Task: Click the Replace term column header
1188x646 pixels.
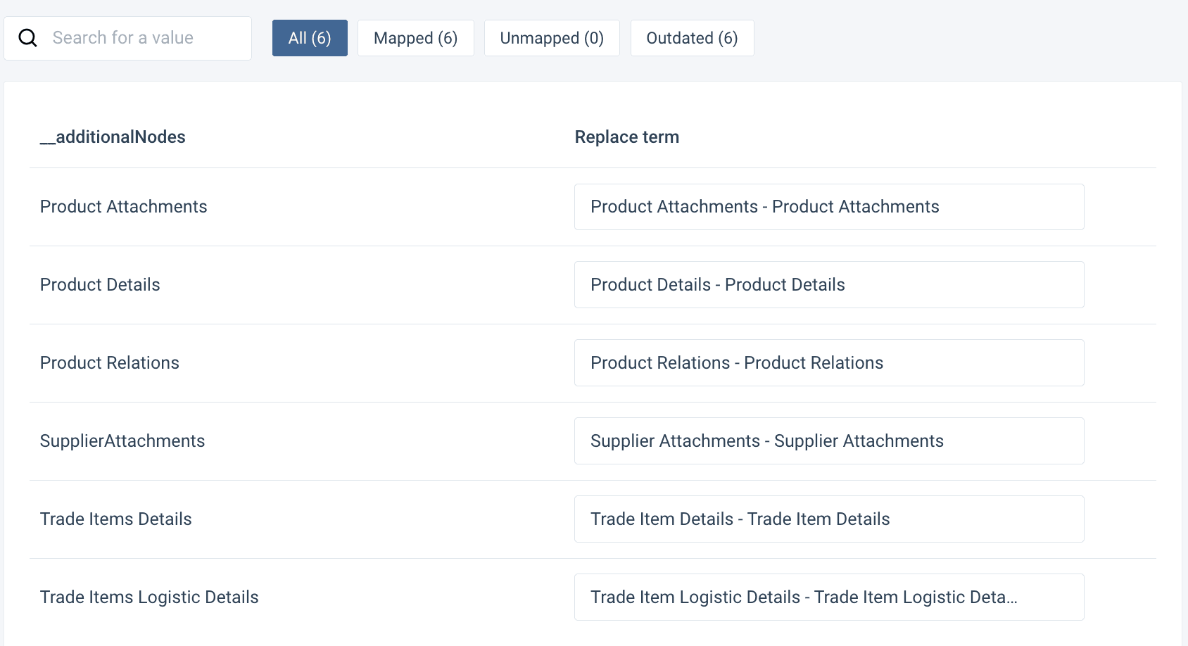Action: click(x=626, y=137)
